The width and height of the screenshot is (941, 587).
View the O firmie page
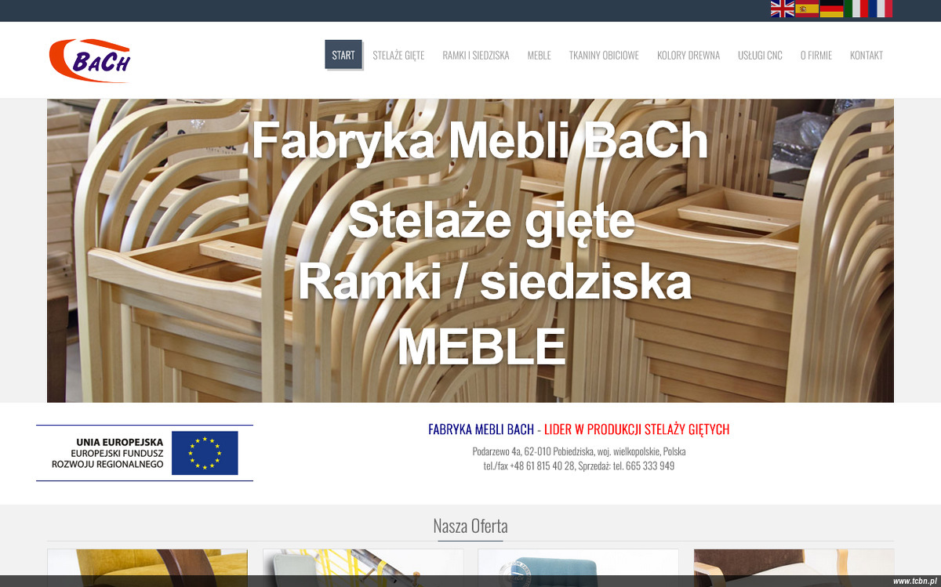click(x=816, y=55)
